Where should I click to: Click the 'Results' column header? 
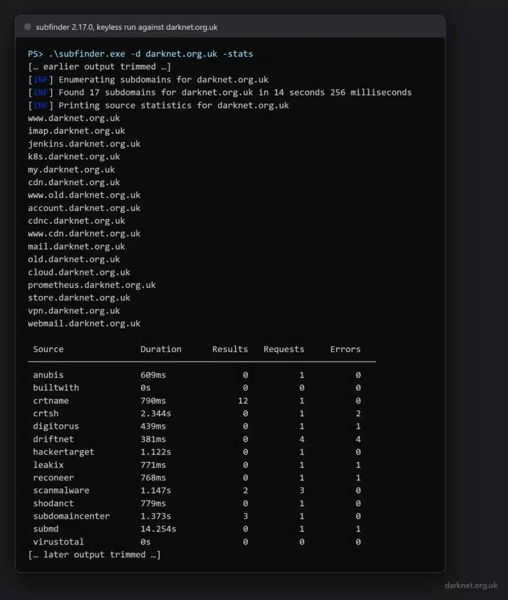(231, 349)
